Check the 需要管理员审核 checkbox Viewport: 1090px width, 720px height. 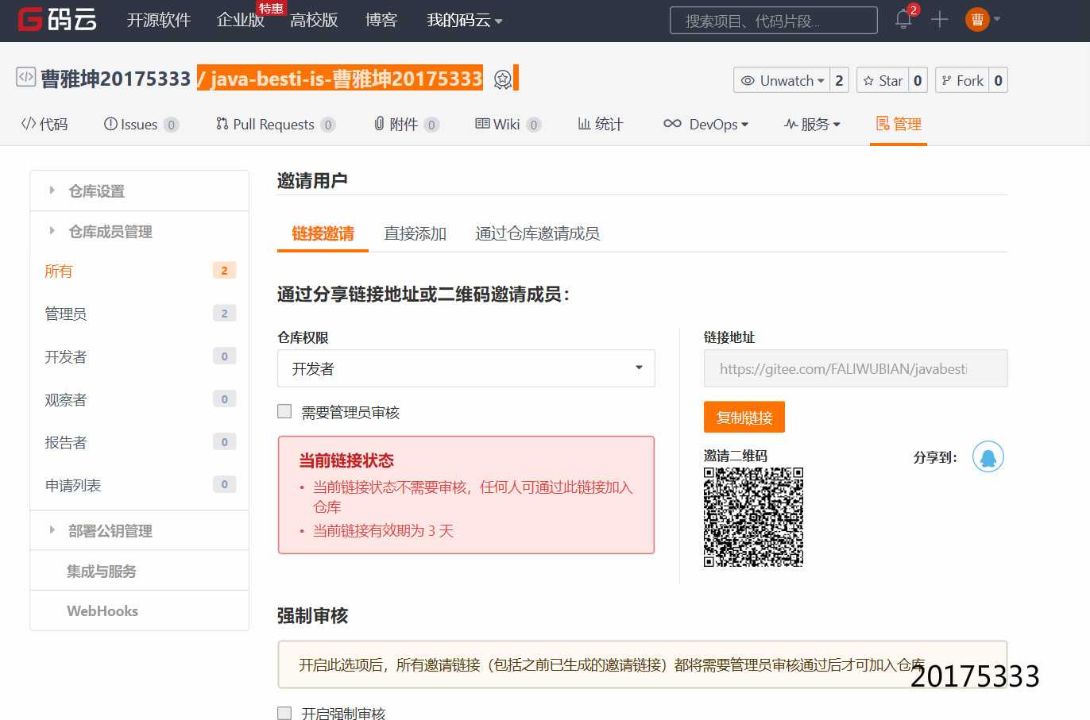point(284,411)
